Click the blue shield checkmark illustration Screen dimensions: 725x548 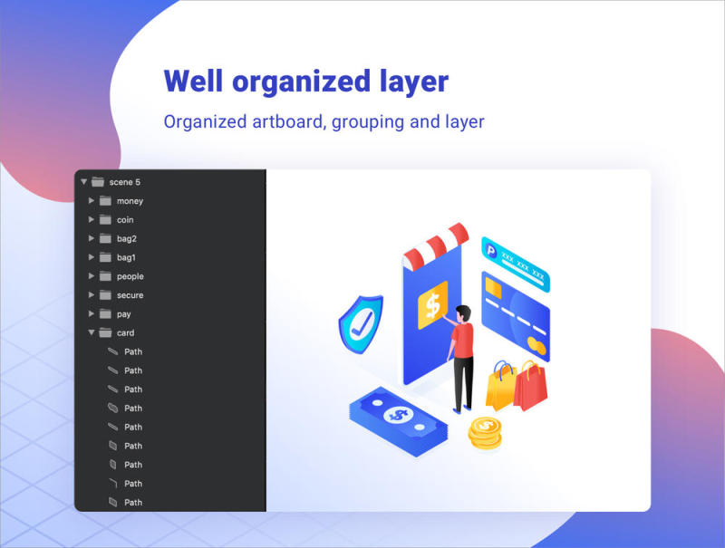point(359,318)
